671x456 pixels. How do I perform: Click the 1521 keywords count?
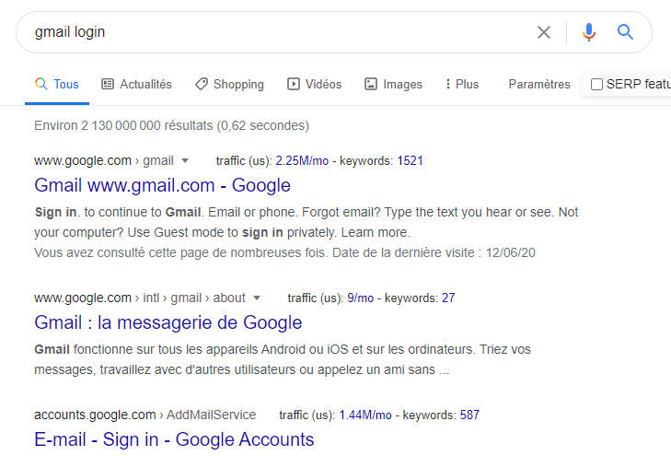(410, 160)
